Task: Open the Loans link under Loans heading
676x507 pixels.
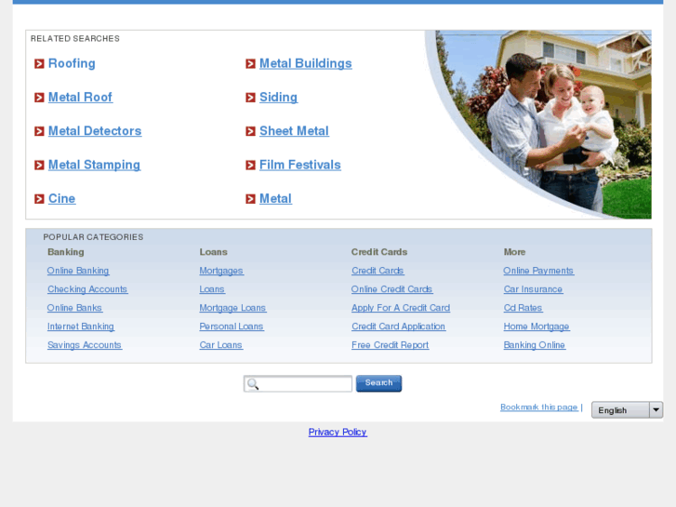Action: click(212, 289)
